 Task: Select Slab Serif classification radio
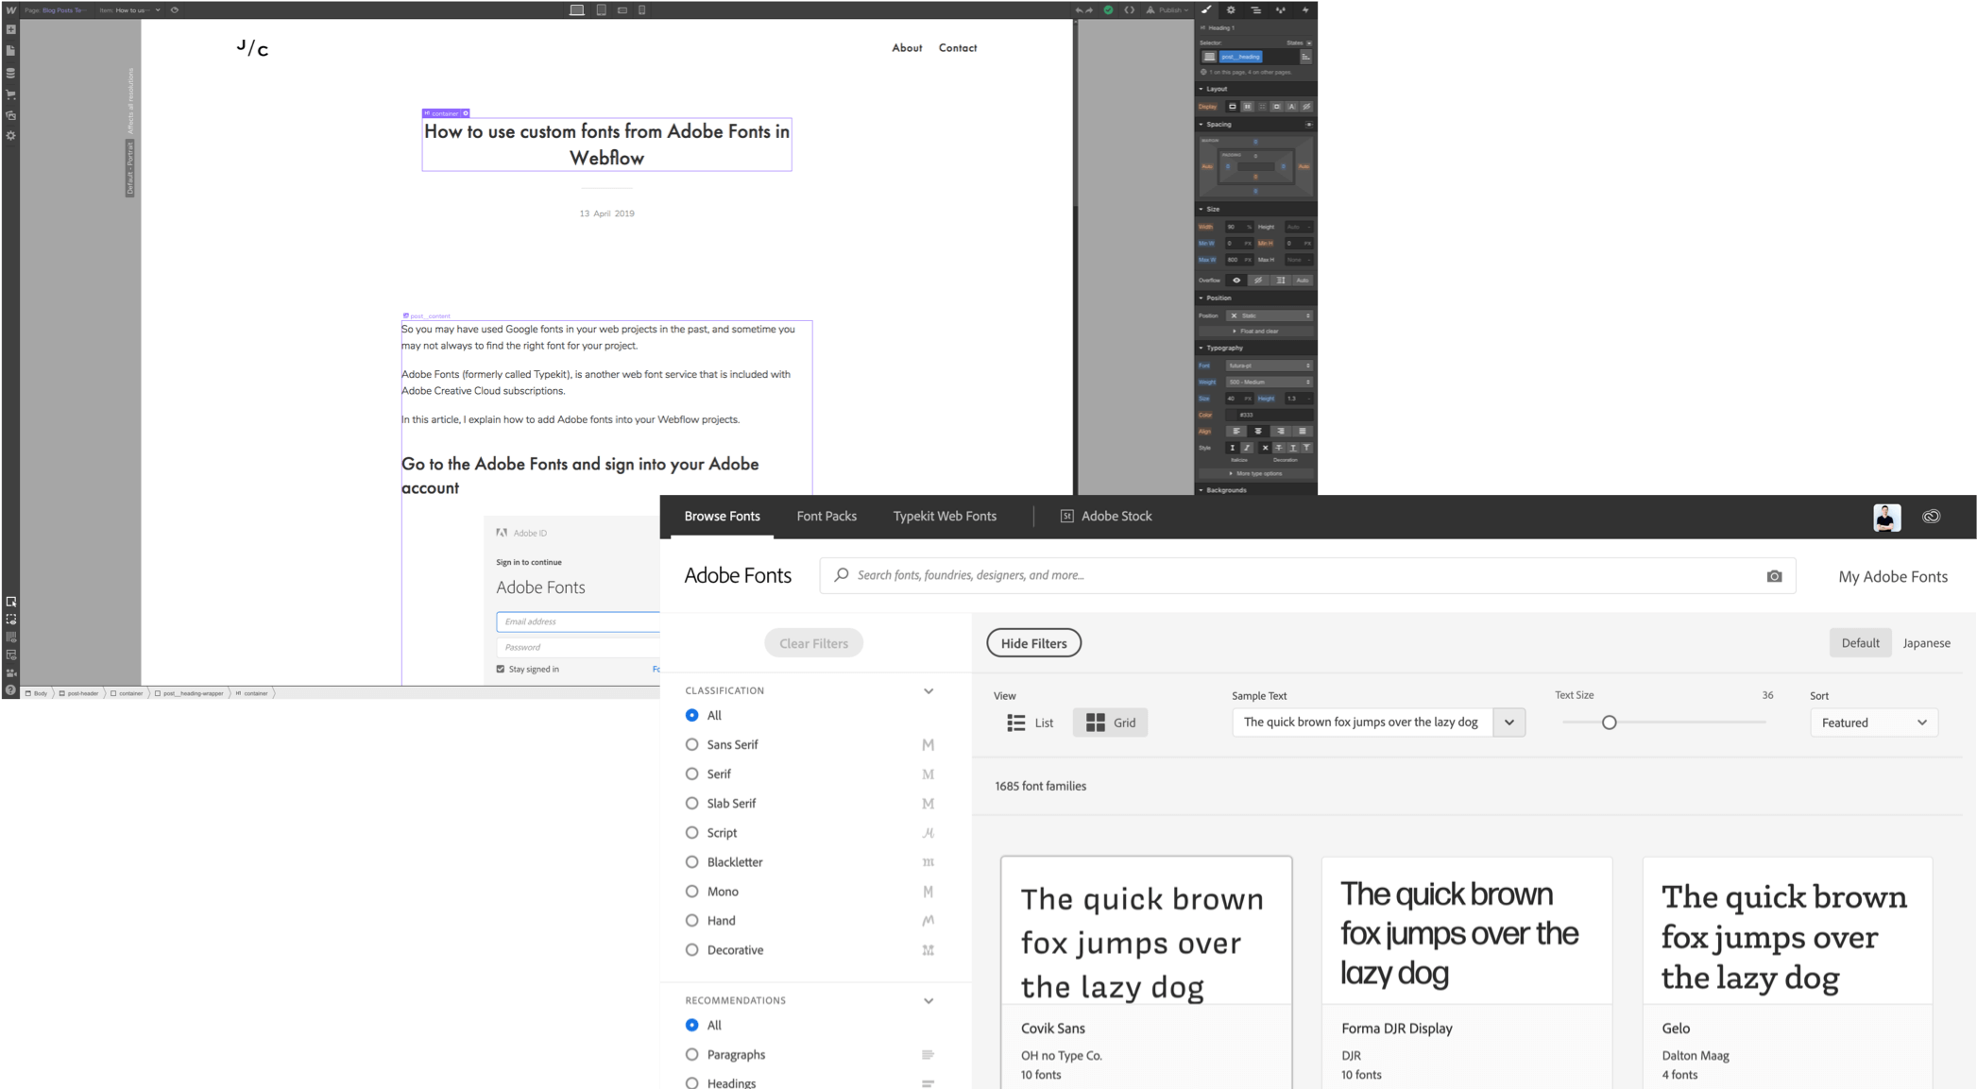pos(691,803)
